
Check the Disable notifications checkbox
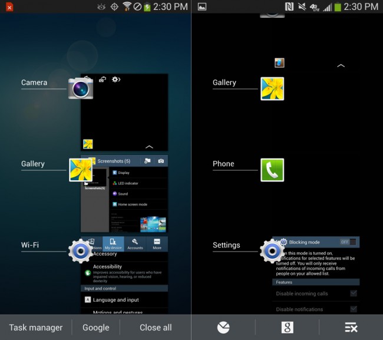(x=353, y=309)
